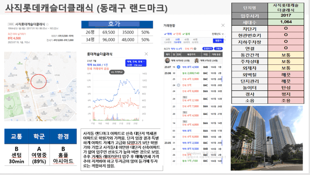Viewport: 310px width, 175px height.
Task: Click the 타입 column header
Action: coord(205,54)
